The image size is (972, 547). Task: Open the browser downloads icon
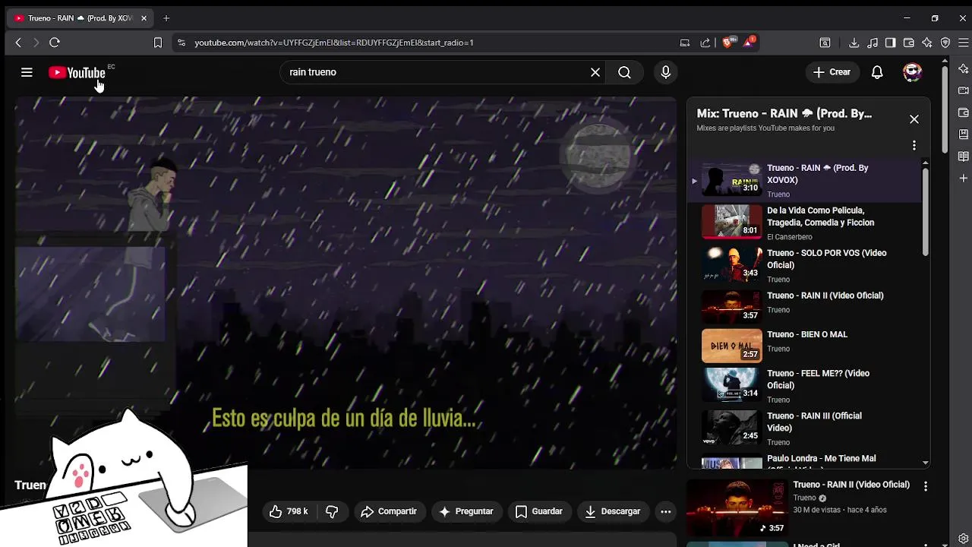[854, 43]
